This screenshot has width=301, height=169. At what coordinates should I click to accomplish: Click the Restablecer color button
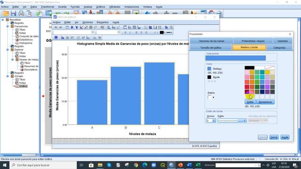pos(265,102)
